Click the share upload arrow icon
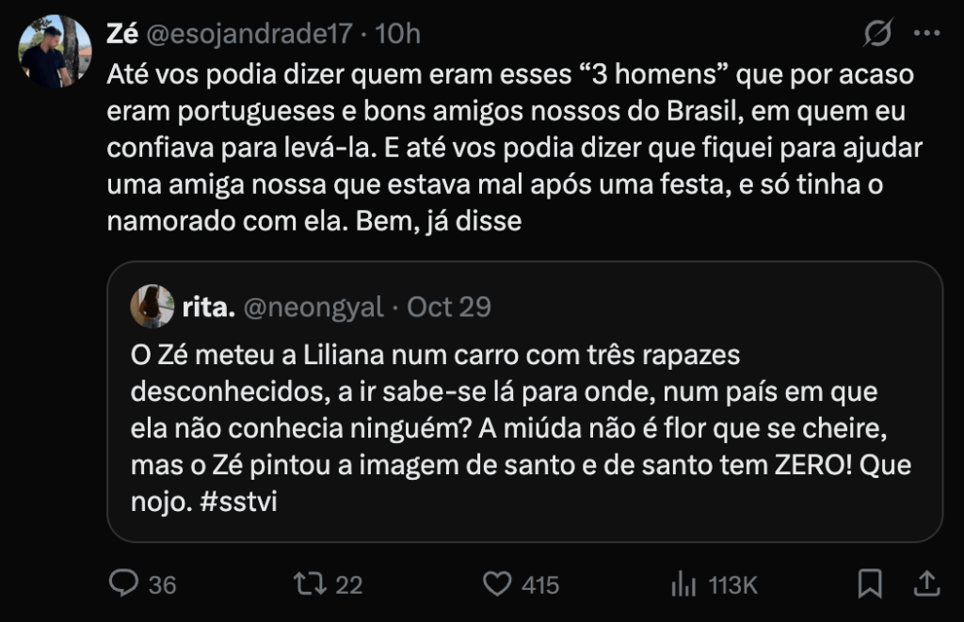 click(x=925, y=584)
